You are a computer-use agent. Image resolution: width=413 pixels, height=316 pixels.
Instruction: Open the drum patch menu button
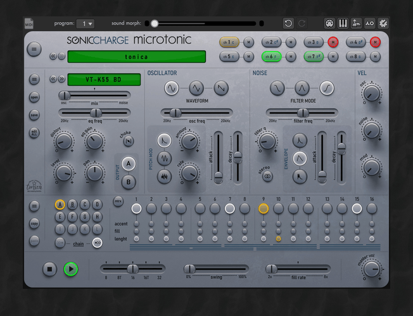tap(34, 79)
